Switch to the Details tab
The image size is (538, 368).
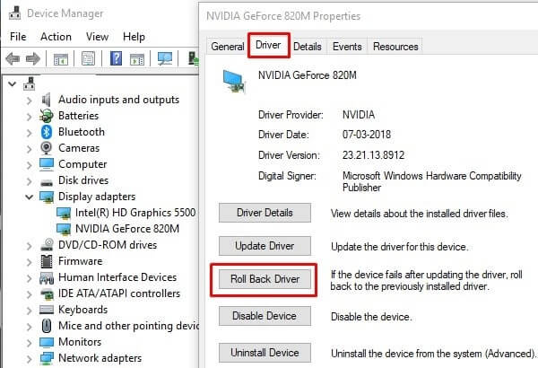[308, 47]
